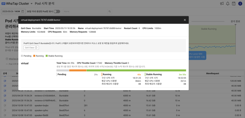Open detail icon for reviews-v2-65cb66b4 row
Viewport: 245px width, 118px height.
pos(5,96)
